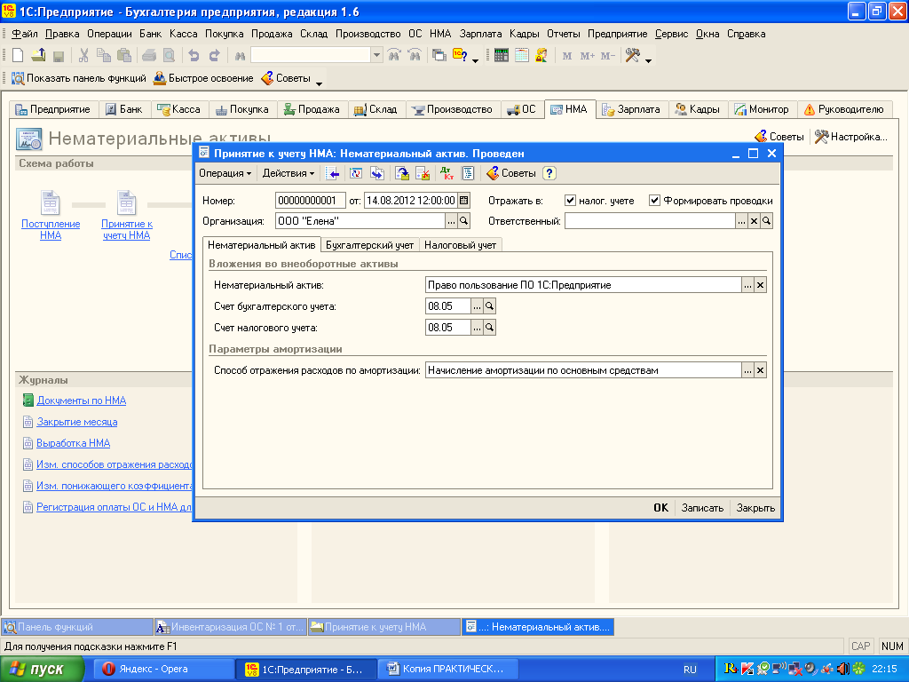Toggle the налог. учете checkbox
Screen dimensions: 909x682
[571, 201]
